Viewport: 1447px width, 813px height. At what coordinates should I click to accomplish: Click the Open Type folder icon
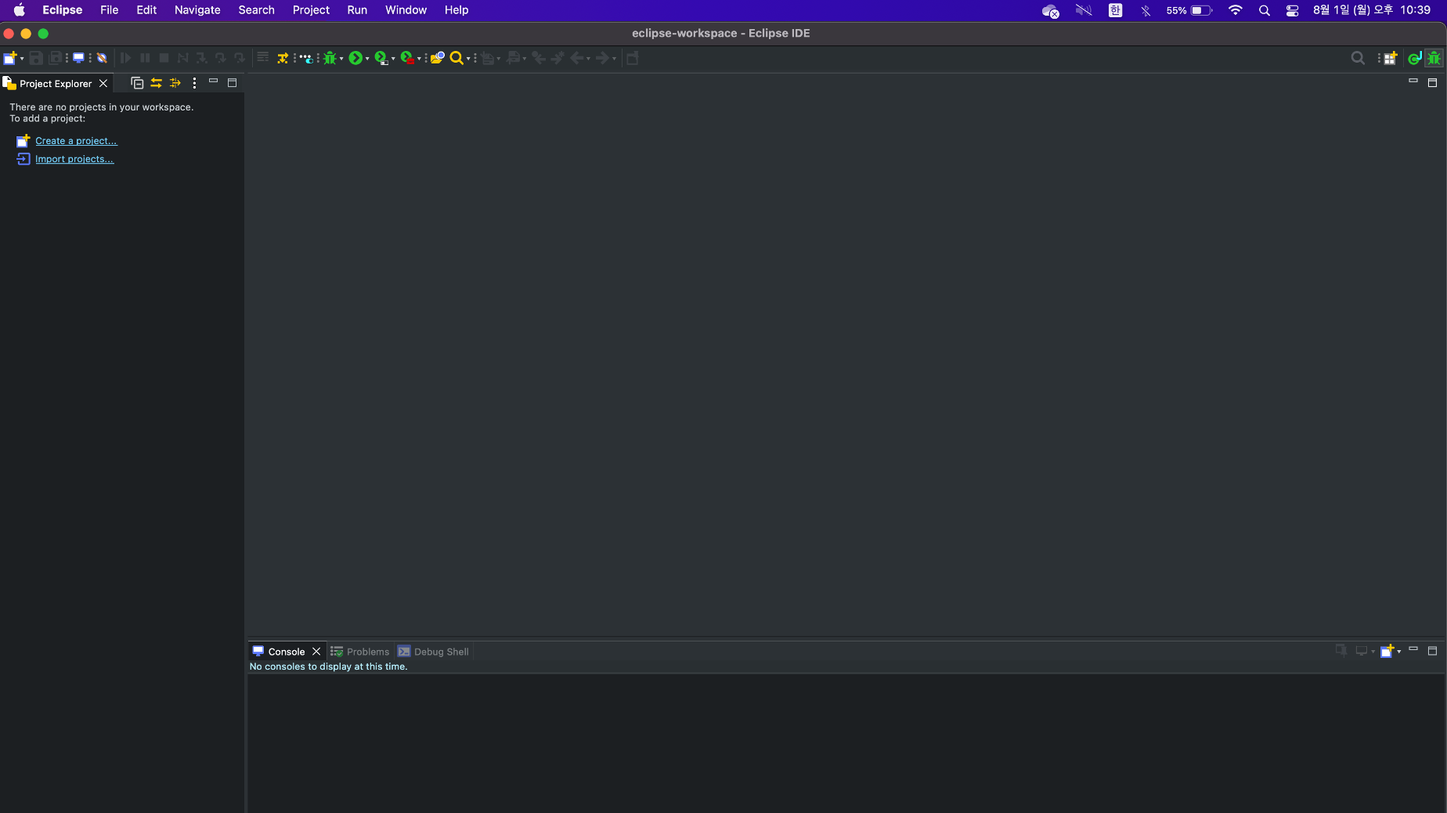tap(438, 58)
